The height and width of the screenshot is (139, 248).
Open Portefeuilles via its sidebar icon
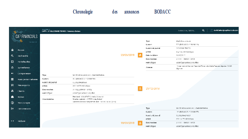(12, 62)
